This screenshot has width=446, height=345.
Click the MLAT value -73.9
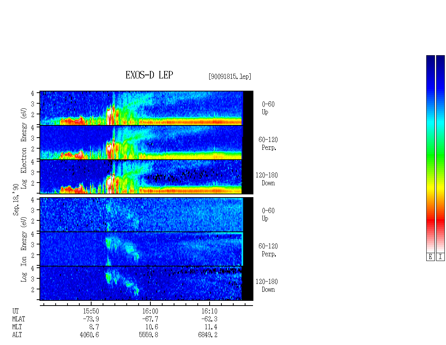click(91, 319)
